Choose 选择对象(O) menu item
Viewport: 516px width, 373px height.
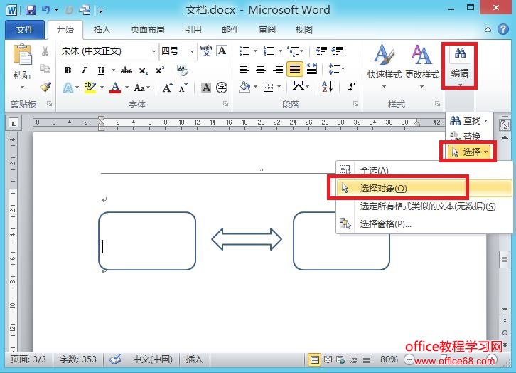[x=424, y=188]
